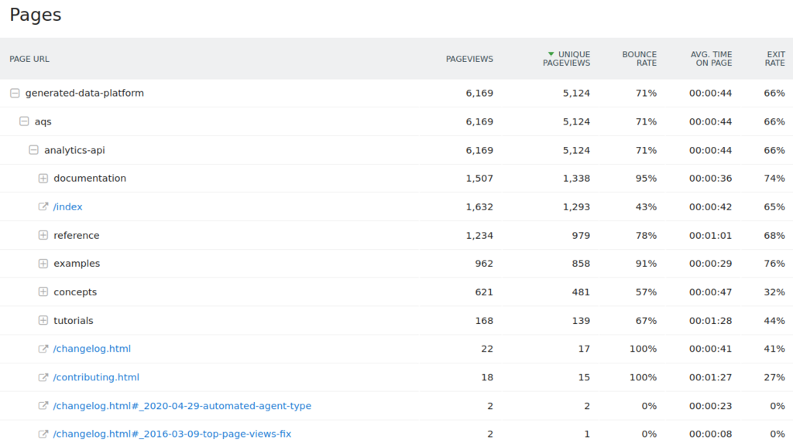The image size is (793, 443).
Task: Sort by Unique Pageviews column header
Action: [566, 59]
